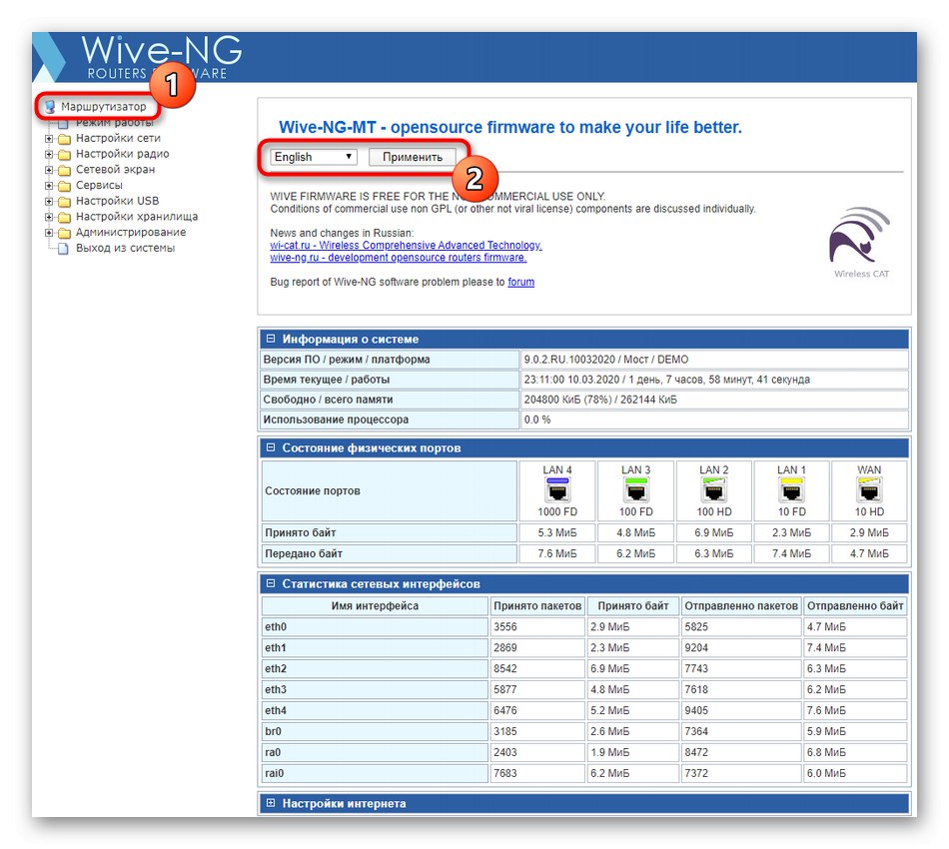Click folder icon beside Настройки USB
The width and height of the screenshot is (949, 849).
[64, 202]
